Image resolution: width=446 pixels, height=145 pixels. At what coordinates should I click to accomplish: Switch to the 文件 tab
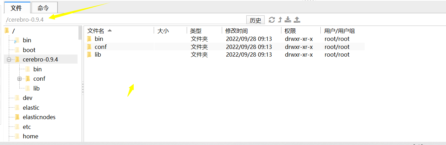pyautogui.click(x=16, y=7)
